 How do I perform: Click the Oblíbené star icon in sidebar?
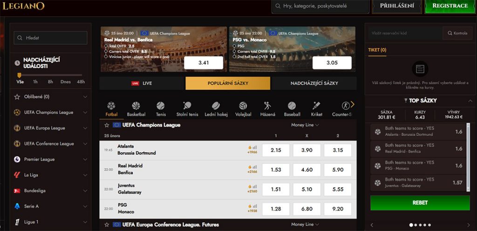[x=17, y=97]
